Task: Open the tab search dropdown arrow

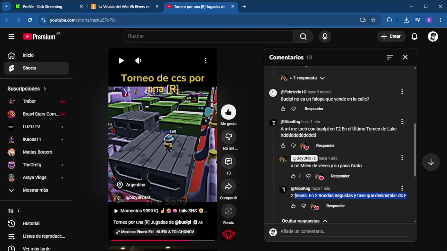Action: pos(6,6)
